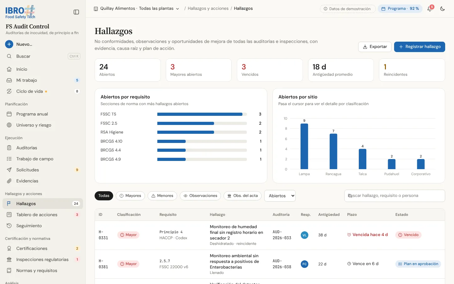The width and height of the screenshot is (454, 284).
Task: Click the Vencidos summary card
Action: point(270,70)
